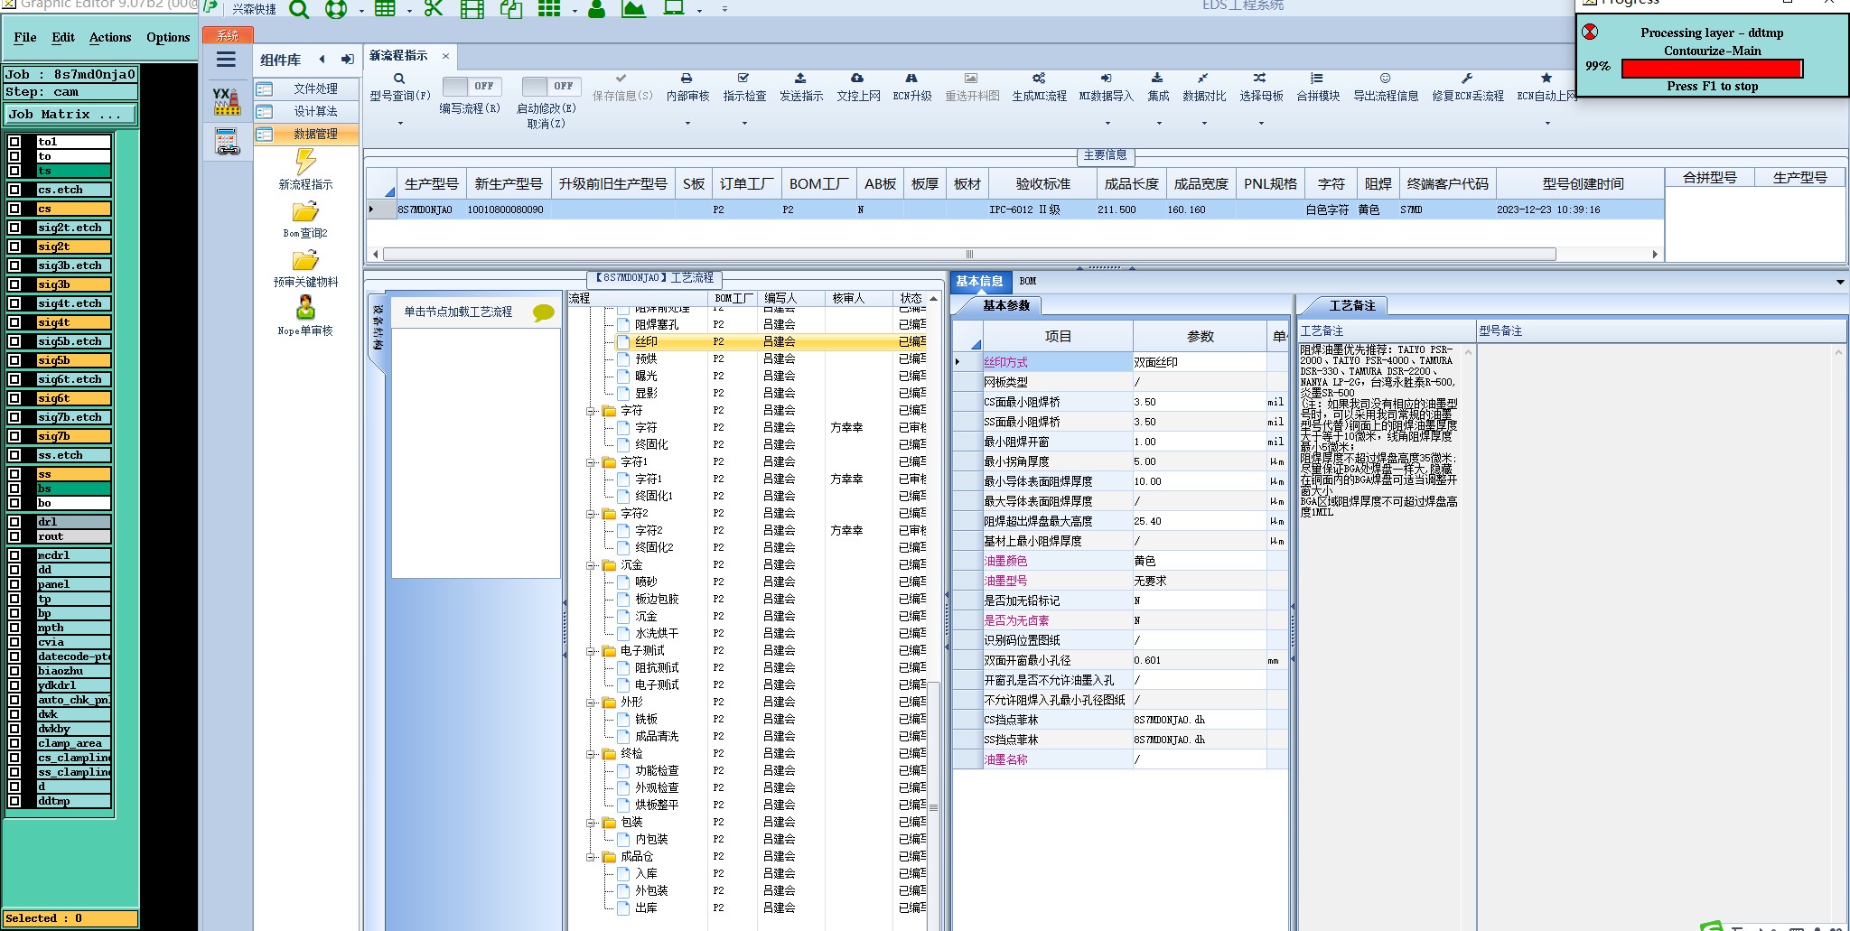
Task: Toggle the checkbox beside layer sig2t
Action: pos(14,247)
